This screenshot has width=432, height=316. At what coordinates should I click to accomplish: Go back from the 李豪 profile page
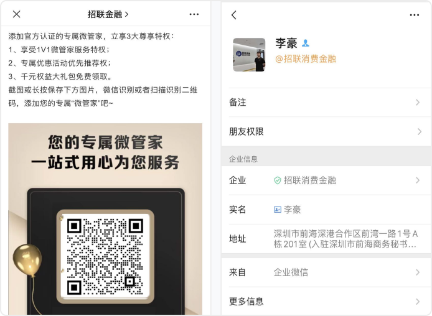click(234, 15)
